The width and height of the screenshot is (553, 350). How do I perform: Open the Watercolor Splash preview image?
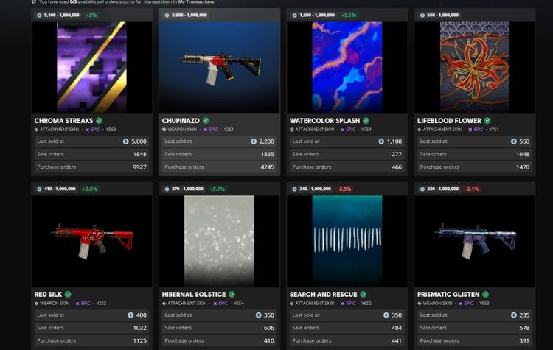point(347,67)
